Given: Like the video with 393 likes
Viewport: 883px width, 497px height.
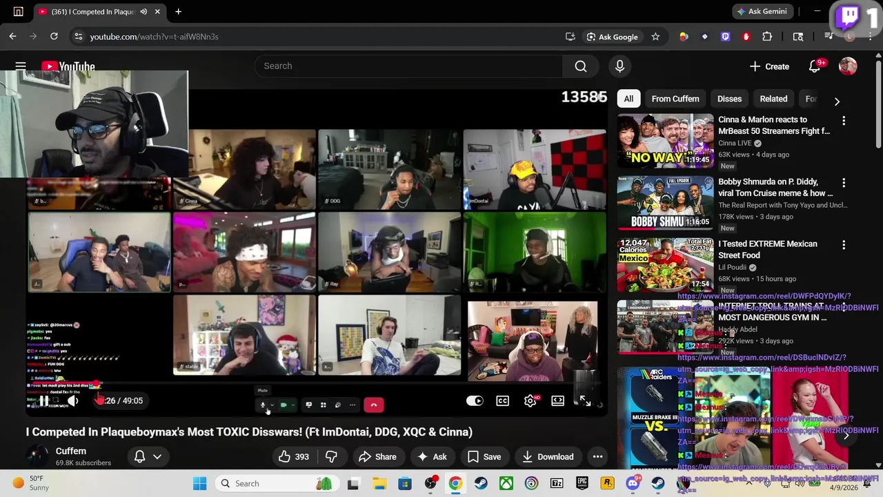Looking at the screenshot, I should 294,456.
